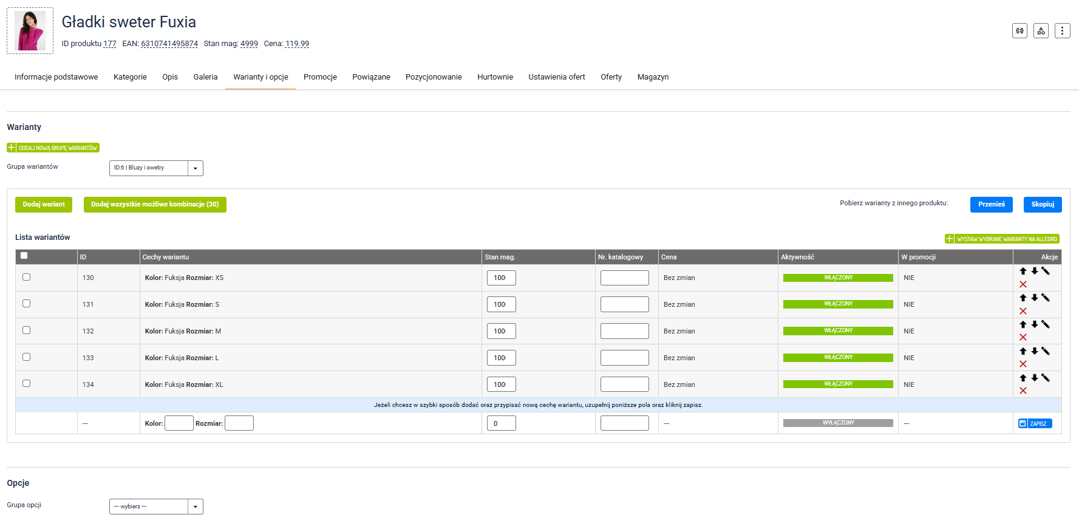Remove variant 134 using red X
The height and width of the screenshot is (526, 1079).
(1023, 391)
